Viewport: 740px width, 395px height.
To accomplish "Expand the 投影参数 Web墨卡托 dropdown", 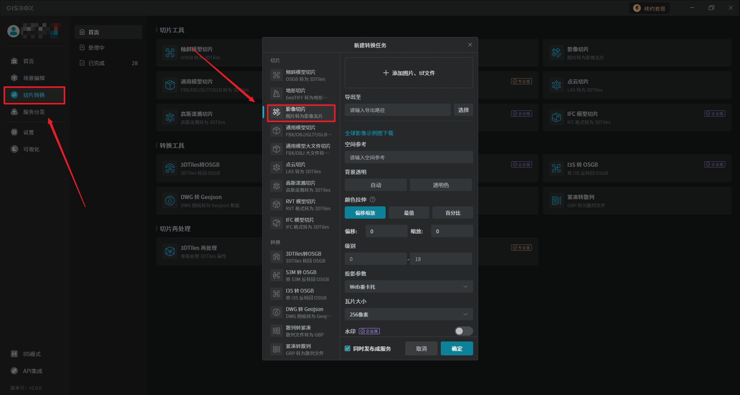I will point(408,286).
